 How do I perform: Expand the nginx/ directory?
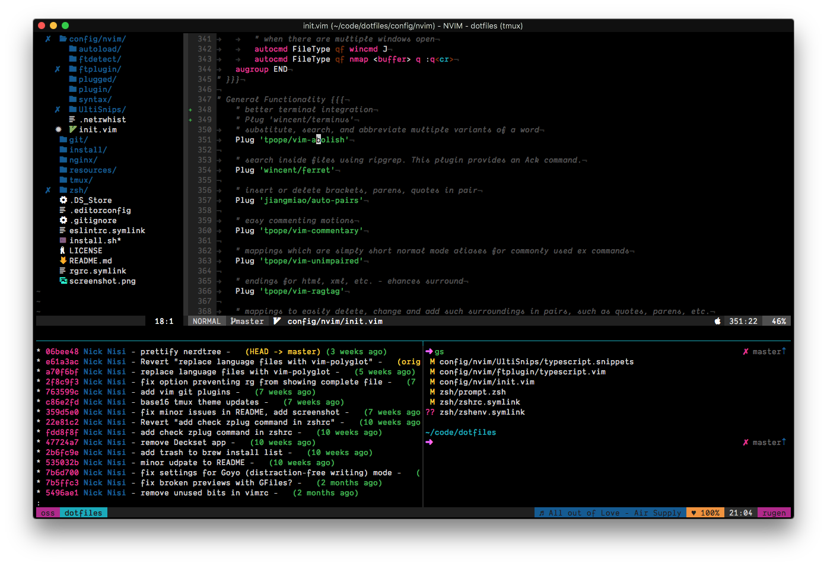click(x=83, y=160)
